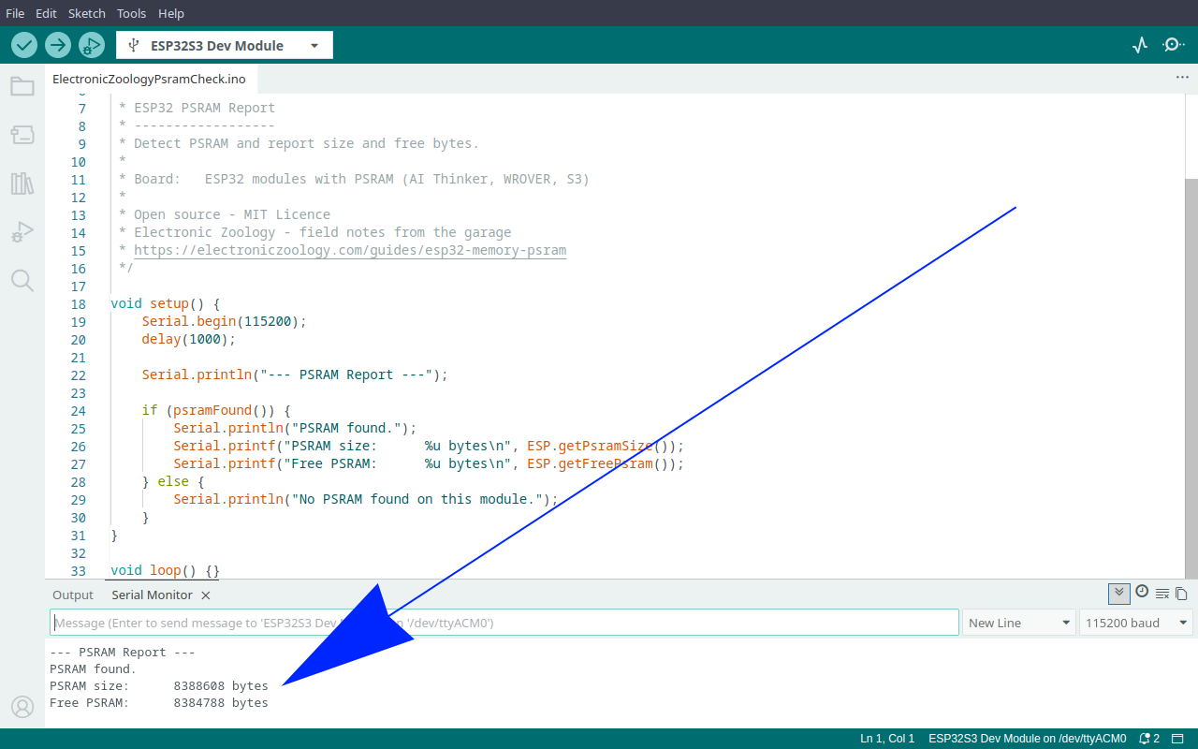Click the Serial.begin(115200) code line
Screen dimensions: 1198x749
[x=225, y=322]
